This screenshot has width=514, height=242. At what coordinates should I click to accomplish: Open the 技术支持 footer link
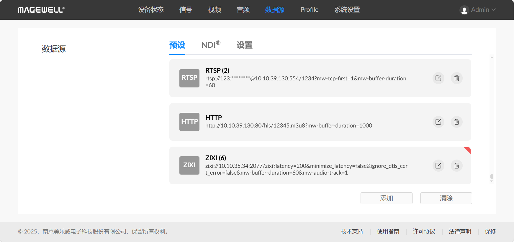pyautogui.click(x=352, y=232)
